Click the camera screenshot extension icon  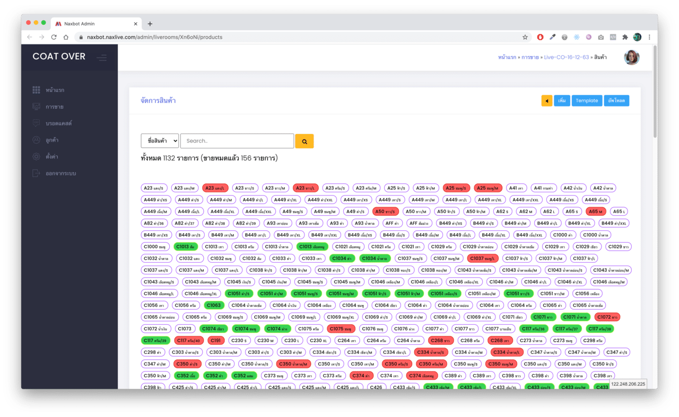600,37
